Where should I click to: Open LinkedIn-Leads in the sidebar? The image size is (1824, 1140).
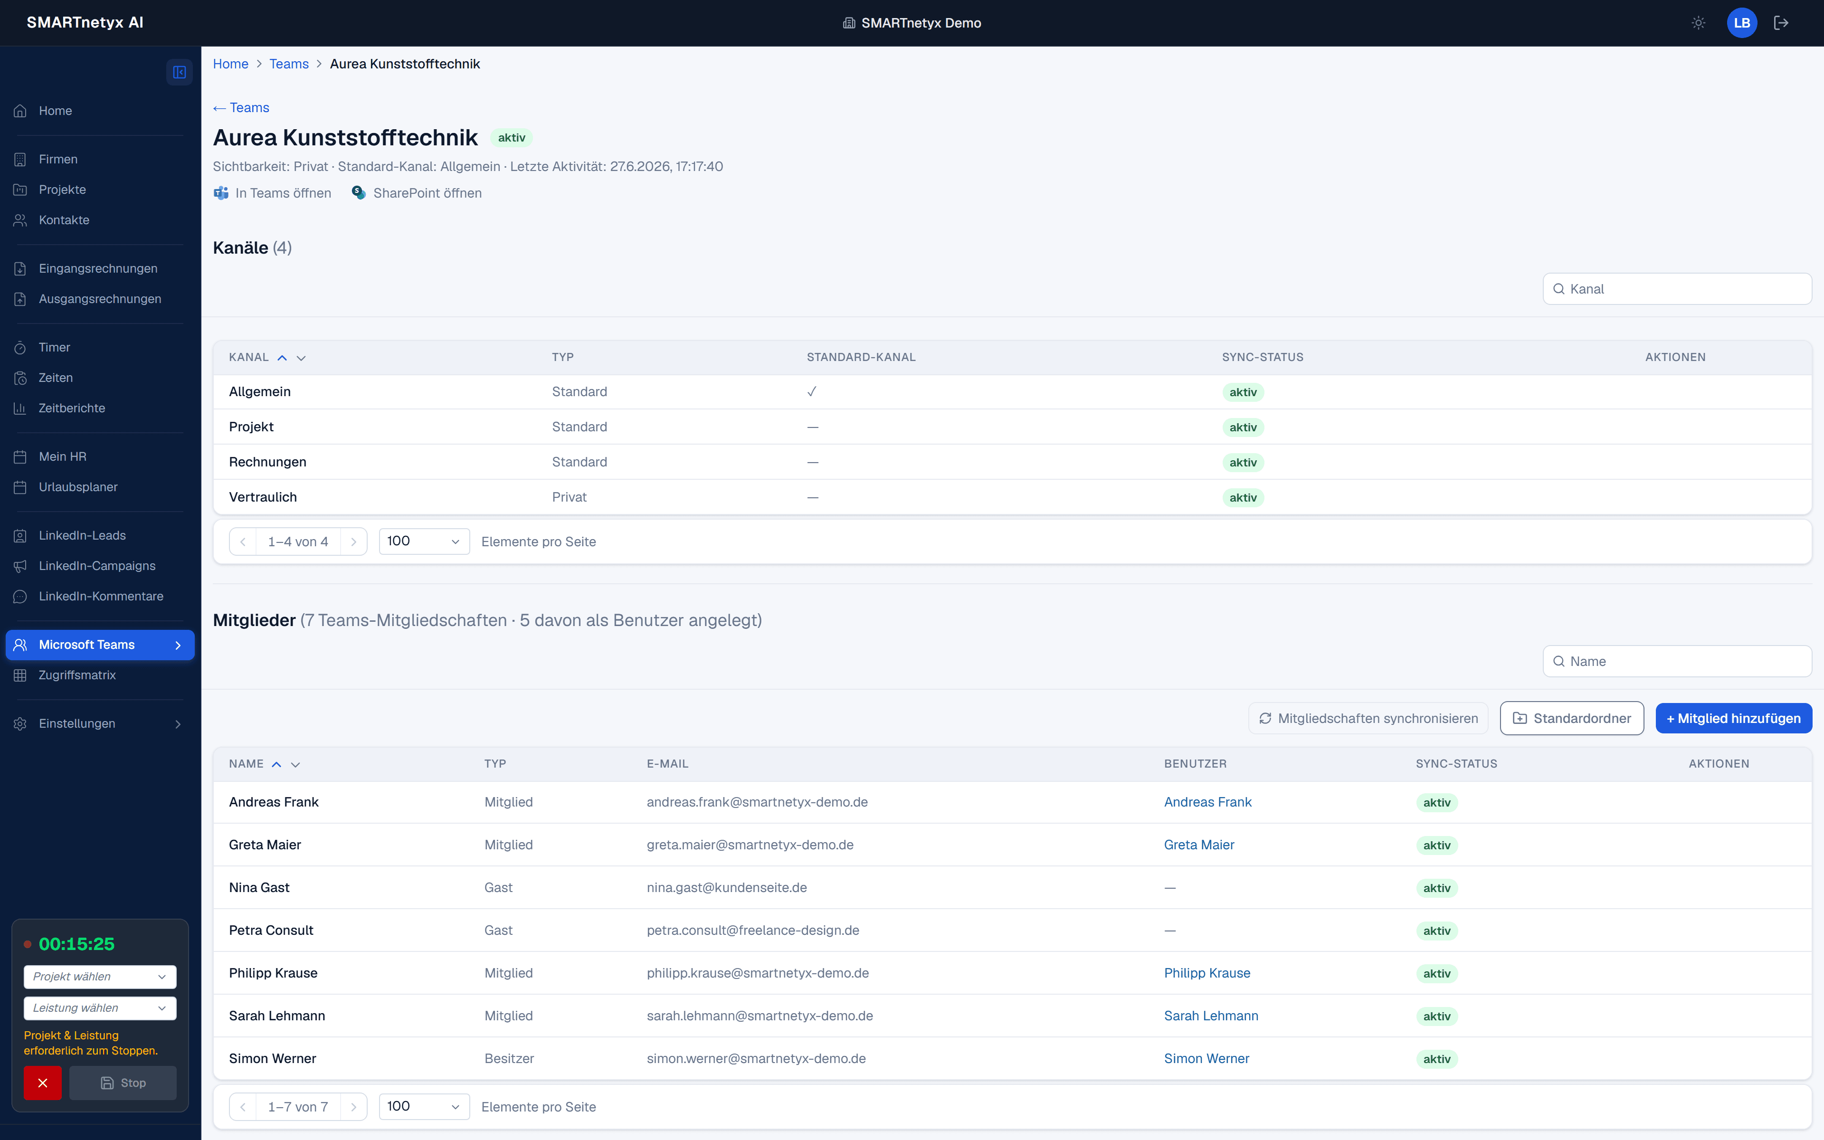(x=82, y=535)
